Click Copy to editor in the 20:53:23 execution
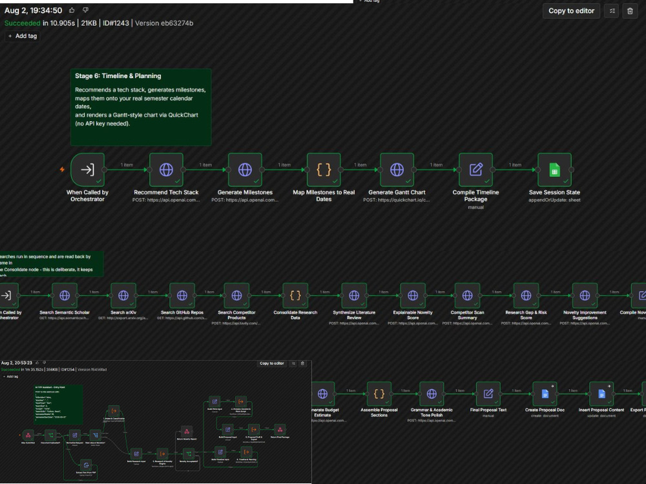The width and height of the screenshot is (646, 484). [272, 363]
